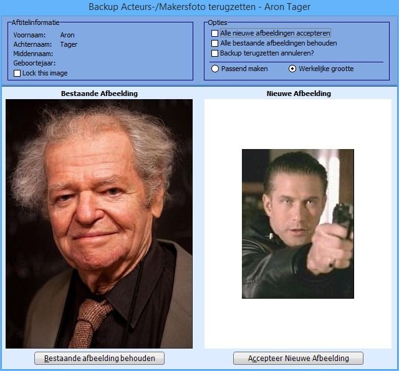Click the 'Aftitelinformatie' group label

tap(36, 22)
